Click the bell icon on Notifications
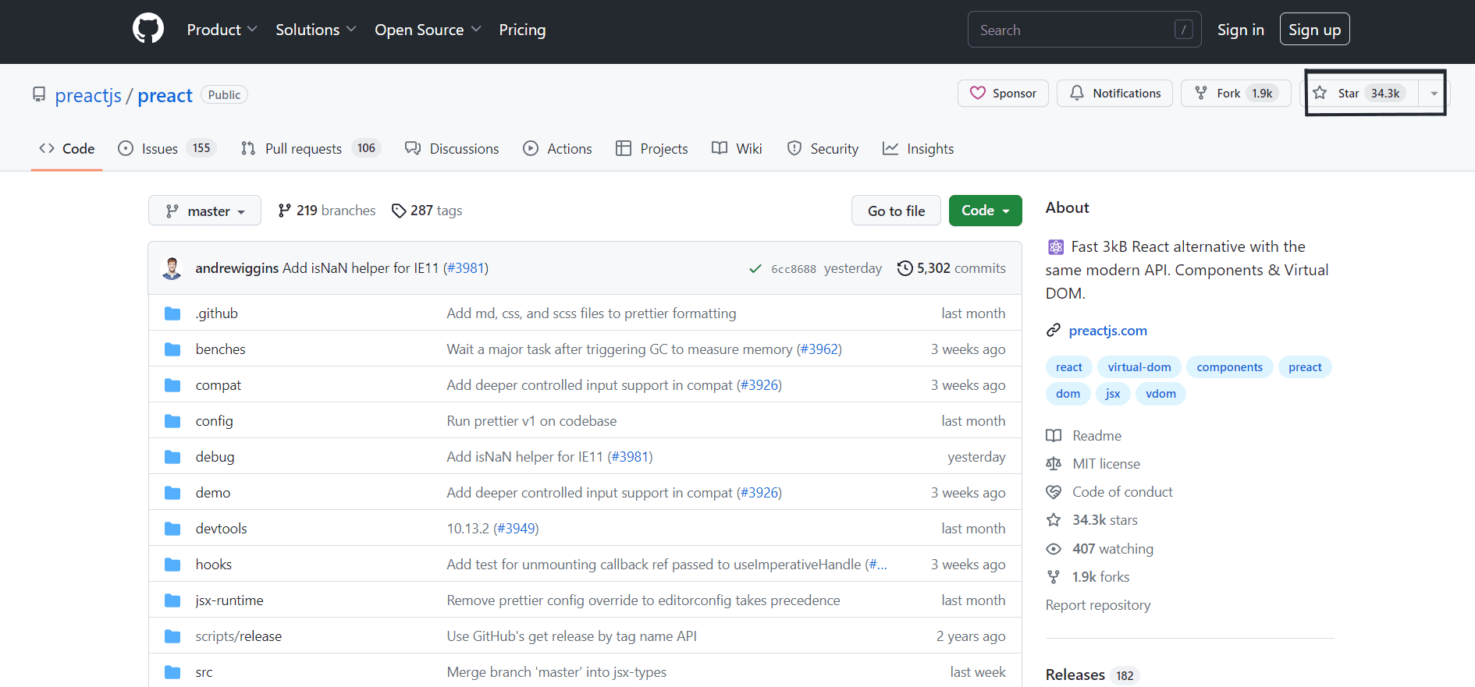The width and height of the screenshot is (1475, 687). point(1077,93)
